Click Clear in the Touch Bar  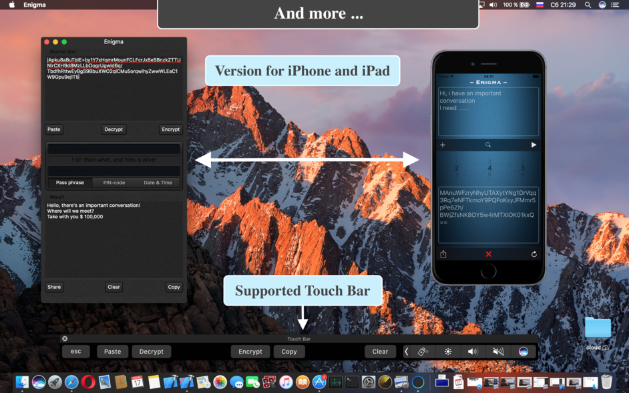pyautogui.click(x=381, y=352)
